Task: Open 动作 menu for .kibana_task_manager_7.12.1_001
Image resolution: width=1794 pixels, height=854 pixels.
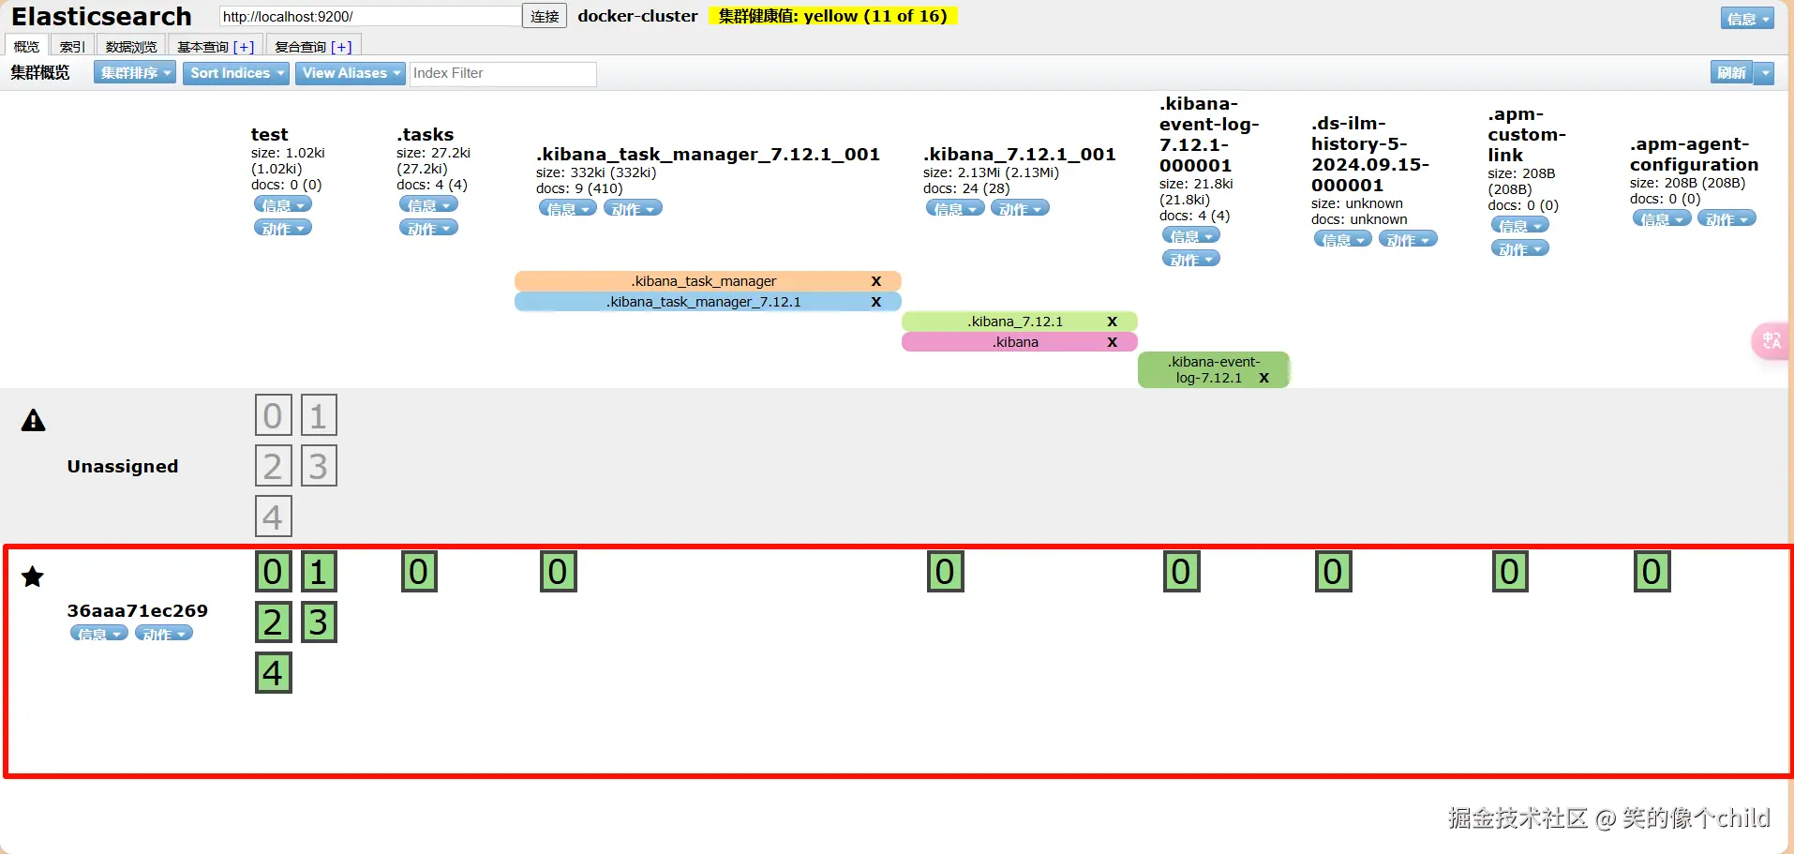Action: pyautogui.click(x=633, y=208)
